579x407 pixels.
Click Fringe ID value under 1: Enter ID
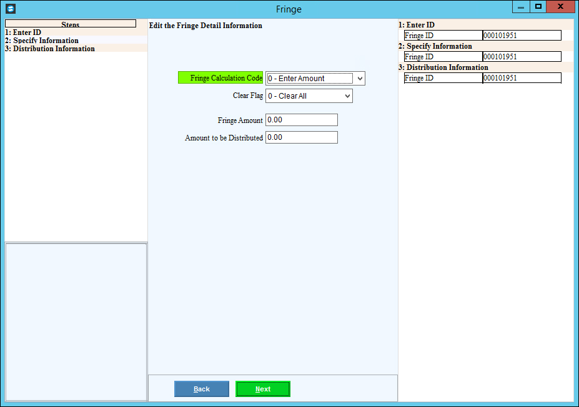[522, 36]
